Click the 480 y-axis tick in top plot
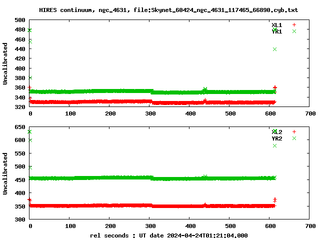 tap(20, 29)
